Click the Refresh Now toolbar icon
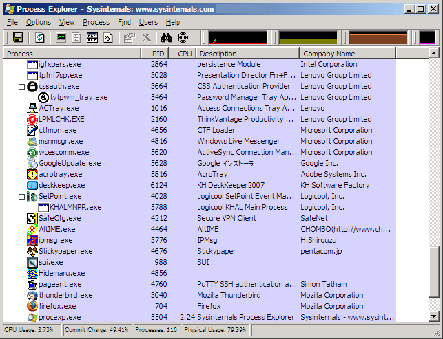Screen dimensions: 443x339 pyautogui.click(x=40, y=38)
